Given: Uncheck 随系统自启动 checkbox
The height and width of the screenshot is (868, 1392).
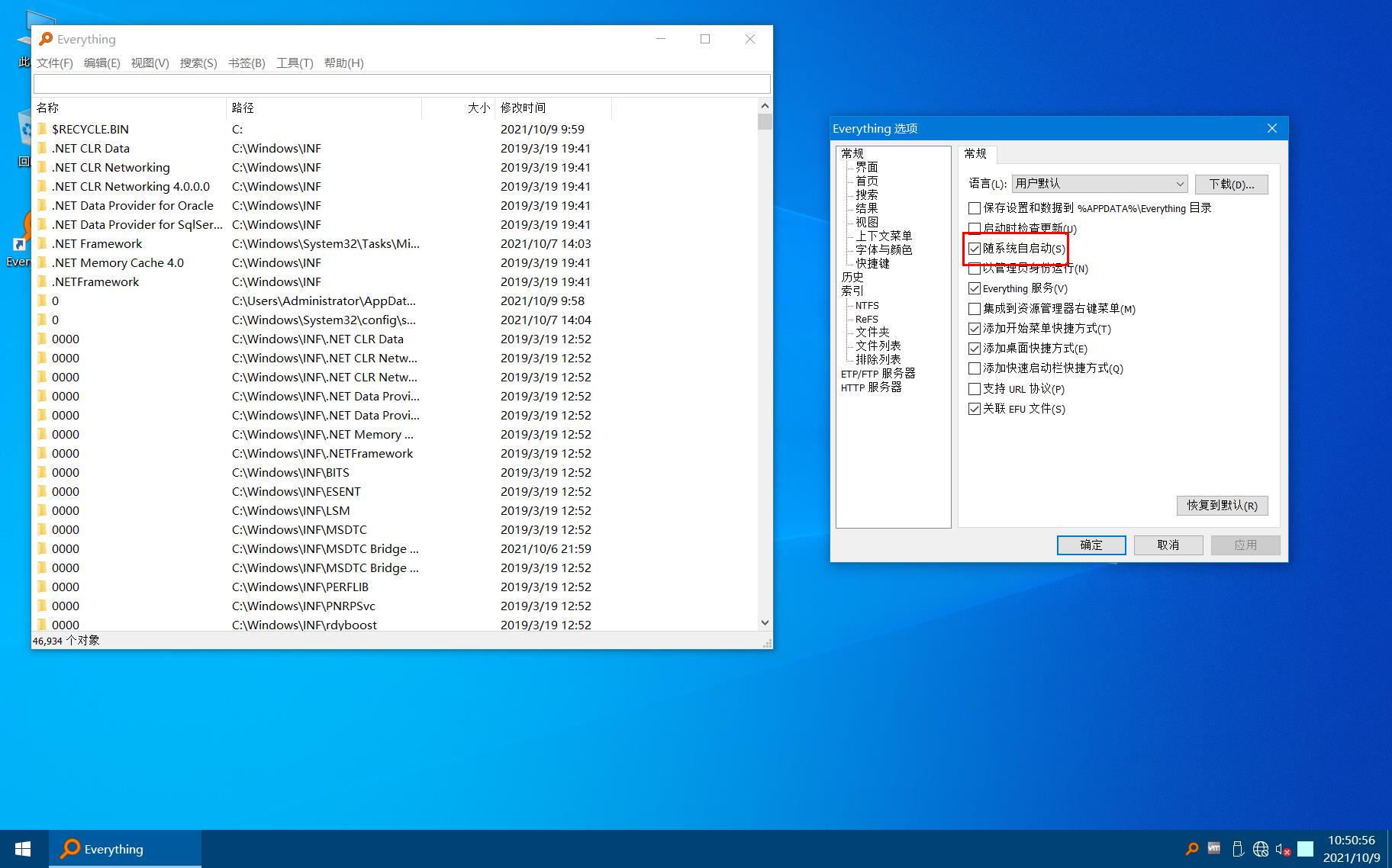Looking at the screenshot, I should [975, 249].
